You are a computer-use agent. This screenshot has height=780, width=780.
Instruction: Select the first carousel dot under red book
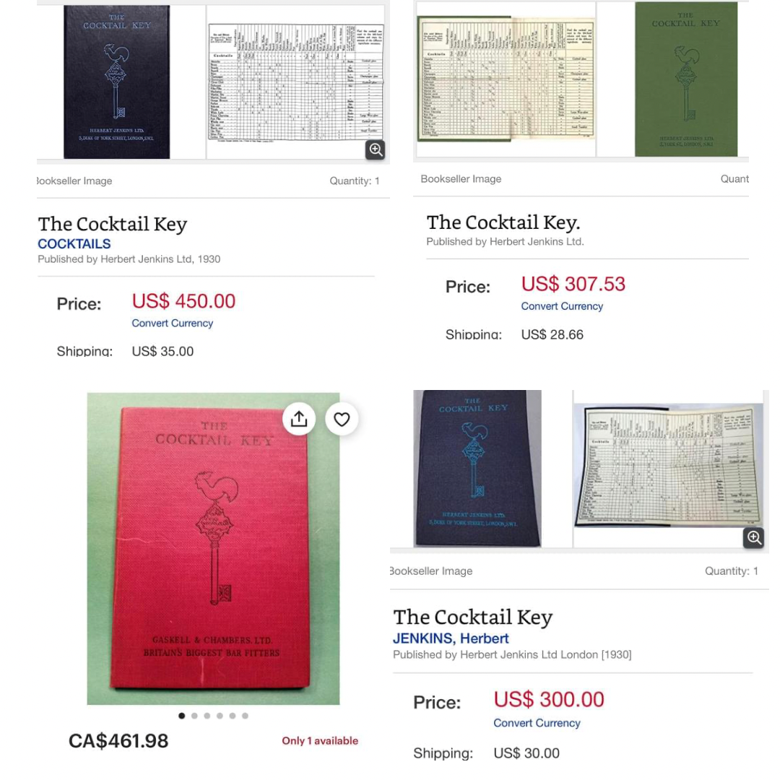pos(181,716)
